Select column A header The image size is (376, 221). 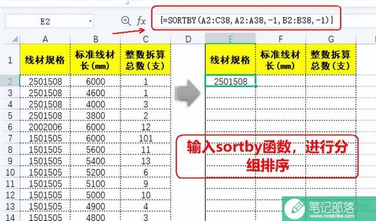45,39
